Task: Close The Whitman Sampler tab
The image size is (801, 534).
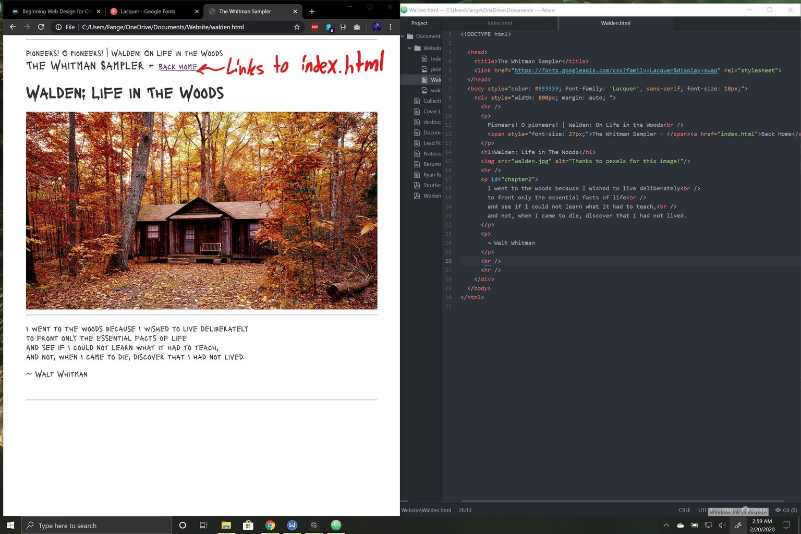Action: click(295, 11)
